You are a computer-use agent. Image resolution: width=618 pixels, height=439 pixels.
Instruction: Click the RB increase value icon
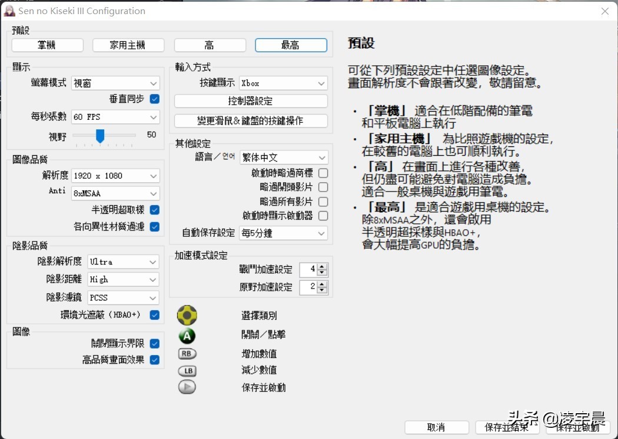[x=187, y=354]
